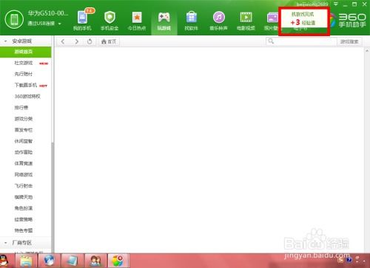Open the 找软件 software store icon
The image size is (370, 268).
pos(192,17)
